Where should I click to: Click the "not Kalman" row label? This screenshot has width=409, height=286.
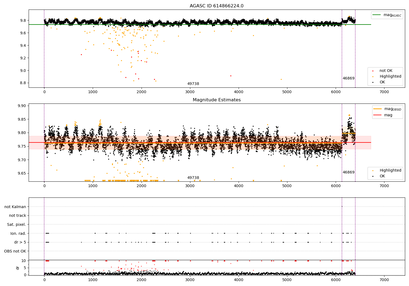(15, 207)
